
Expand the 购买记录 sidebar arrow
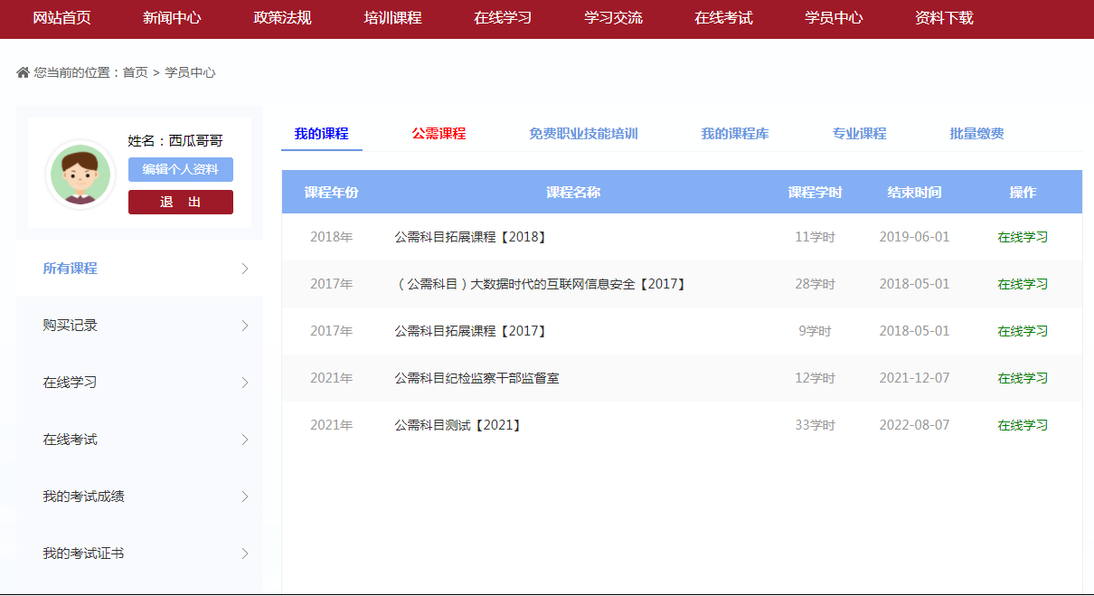[x=245, y=326]
